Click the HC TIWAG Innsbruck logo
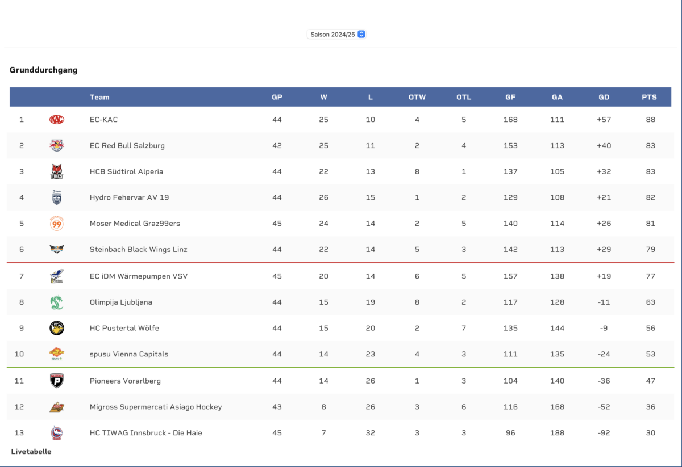This screenshot has width=682, height=467. 57,433
